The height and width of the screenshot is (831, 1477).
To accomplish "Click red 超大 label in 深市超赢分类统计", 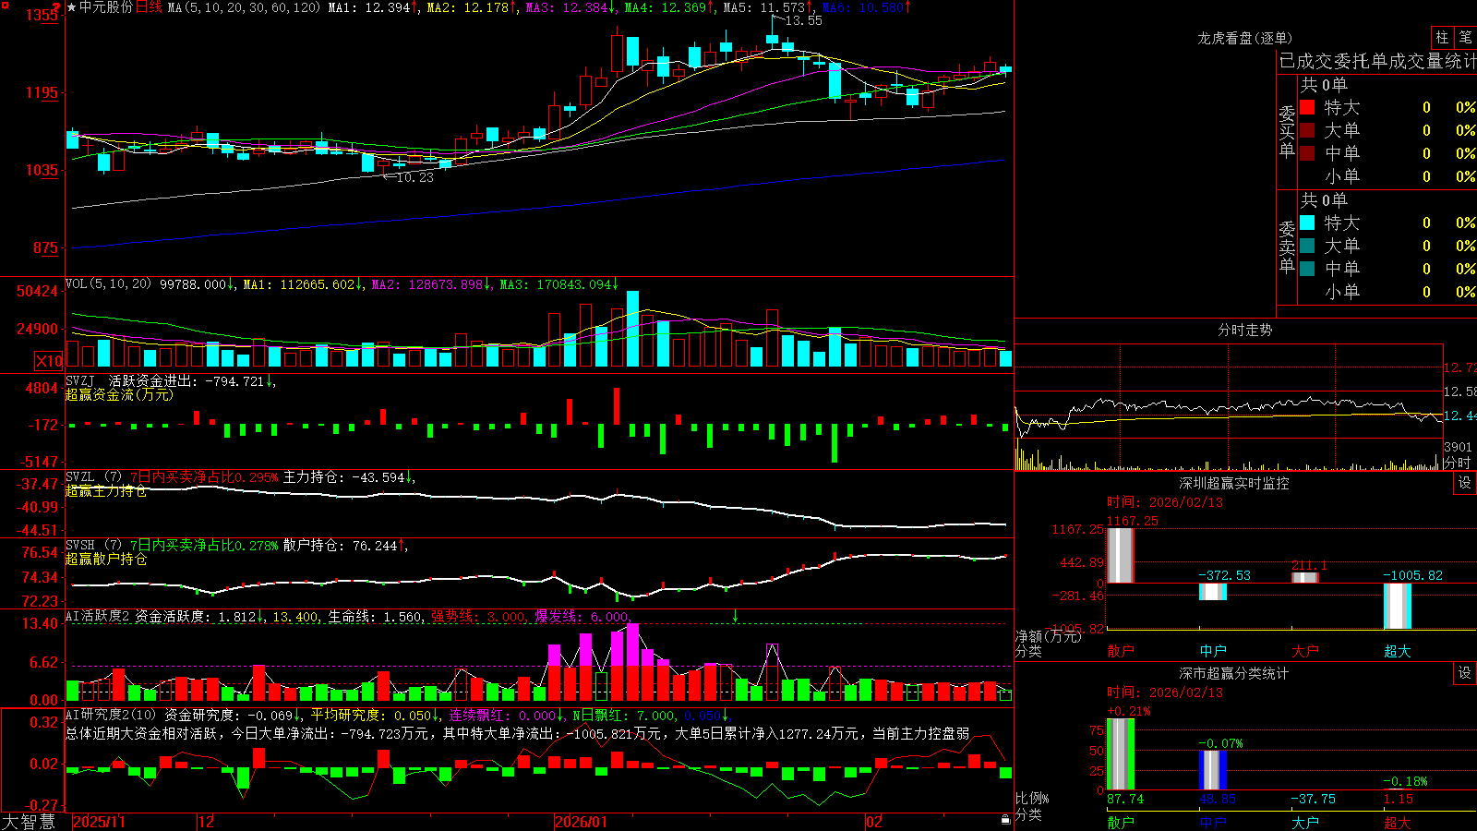I will coord(1398,822).
